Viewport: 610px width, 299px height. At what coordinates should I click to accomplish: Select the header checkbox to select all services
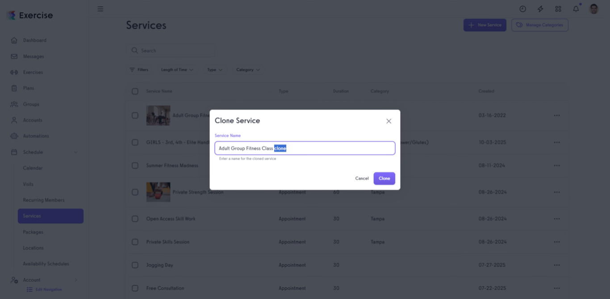[x=135, y=91]
